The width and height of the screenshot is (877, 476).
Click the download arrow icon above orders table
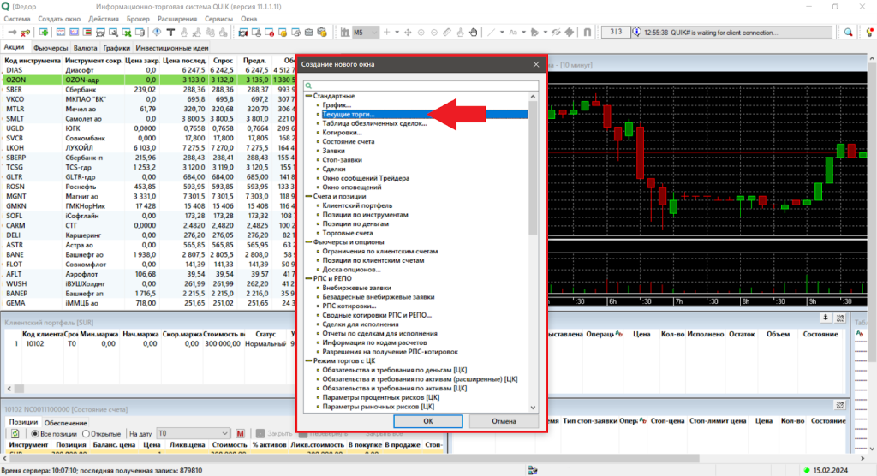pyautogui.click(x=826, y=318)
